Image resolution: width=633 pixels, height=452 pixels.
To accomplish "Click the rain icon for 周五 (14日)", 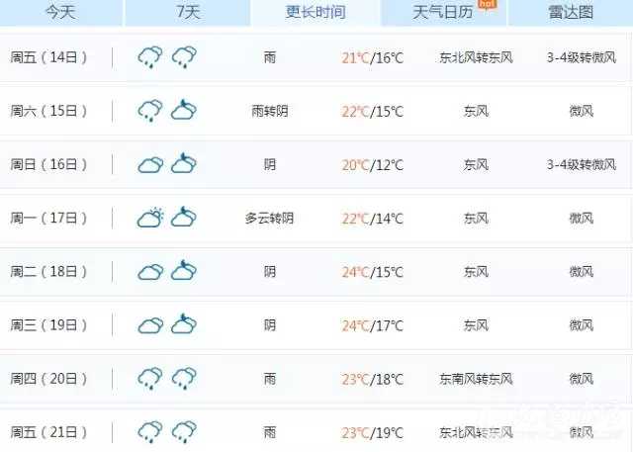I will click(150, 57).
